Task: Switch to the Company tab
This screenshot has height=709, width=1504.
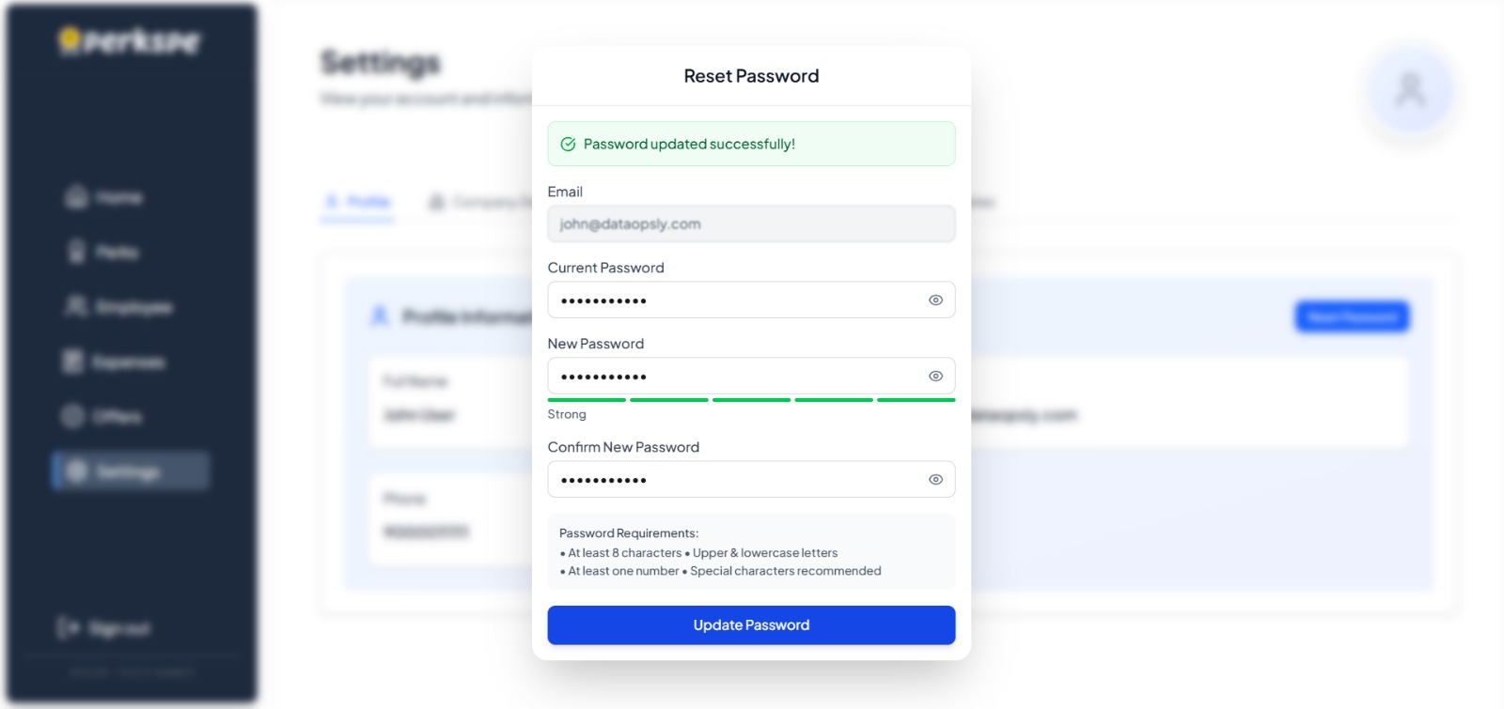Action: click(476, 202)
